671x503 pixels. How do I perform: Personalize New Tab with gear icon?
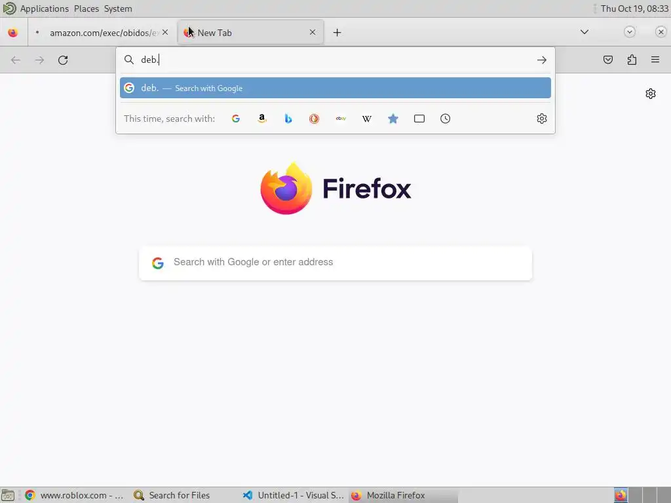click(x=651, y=94)
